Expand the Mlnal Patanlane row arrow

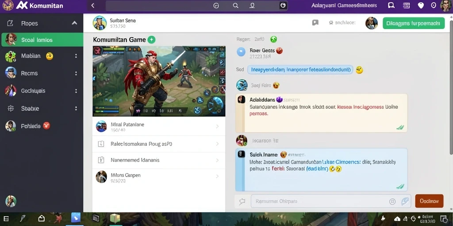tap(217, 127)
